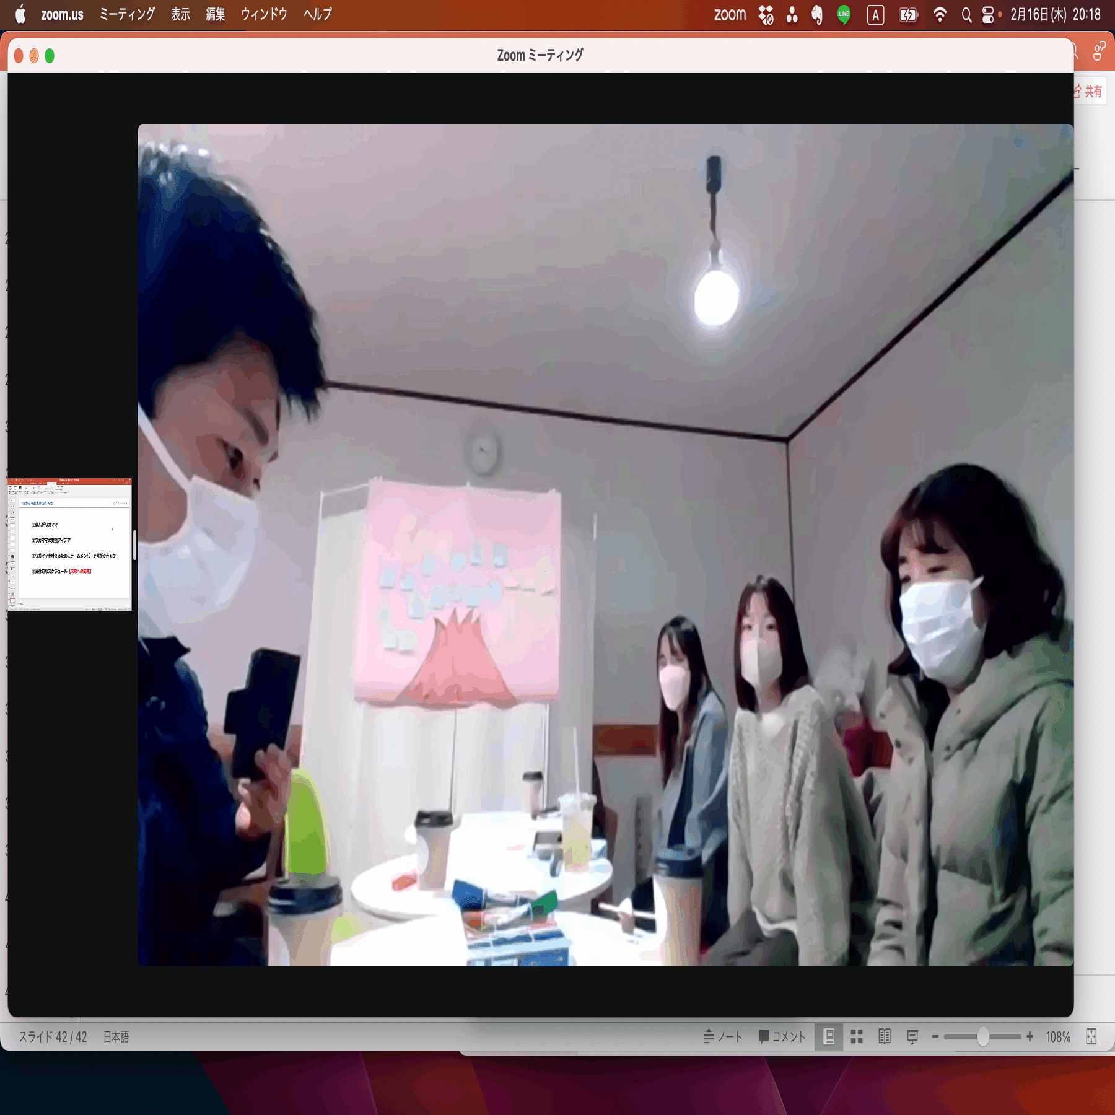Toggle the ノート notes pane

pyautogui.click(x=722, y=1036)
